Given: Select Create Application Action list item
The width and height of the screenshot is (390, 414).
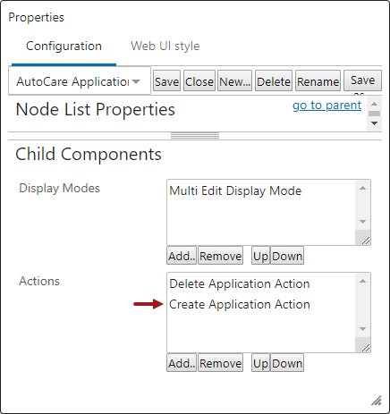Looking at the screenshot, I should coord(240,304).
